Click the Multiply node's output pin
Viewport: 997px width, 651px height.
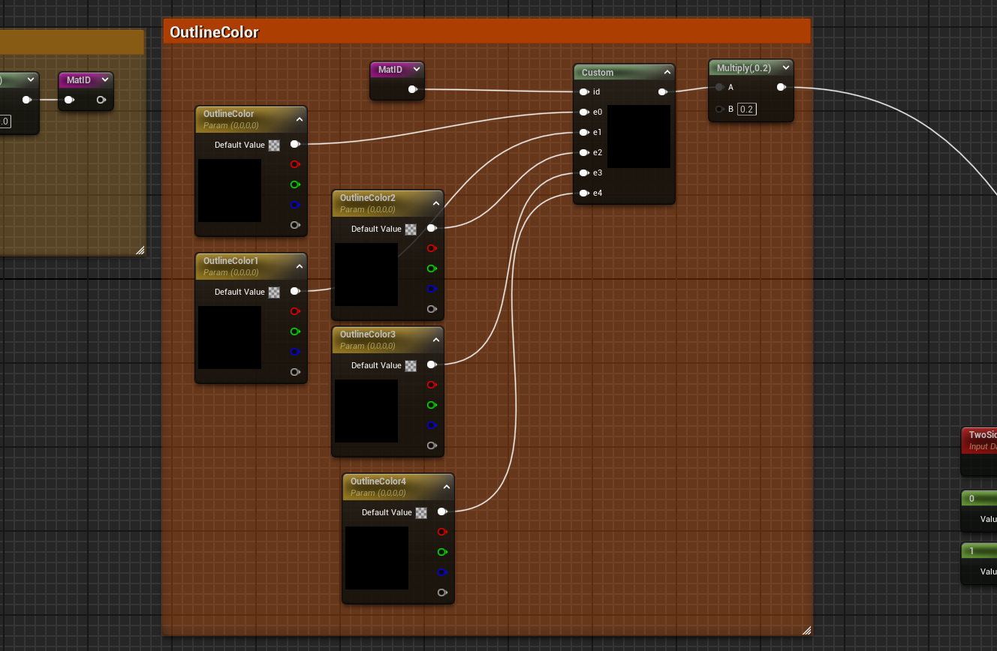[781, 88]
